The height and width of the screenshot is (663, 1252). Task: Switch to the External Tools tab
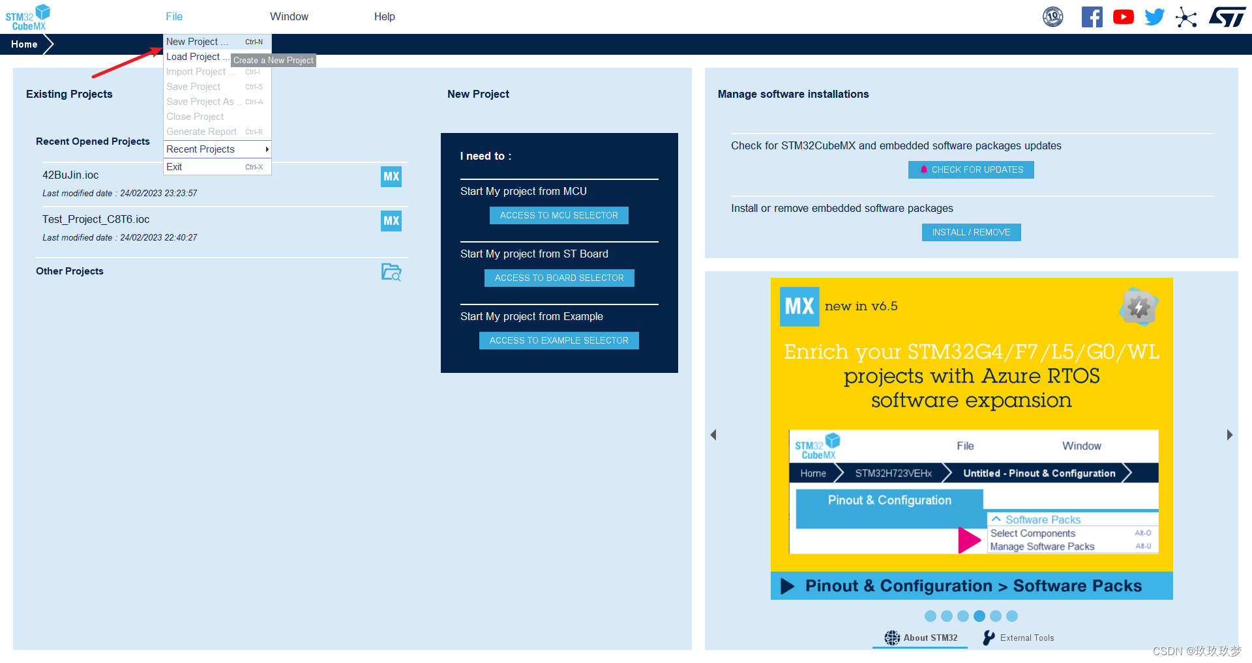pos(1019,638)
